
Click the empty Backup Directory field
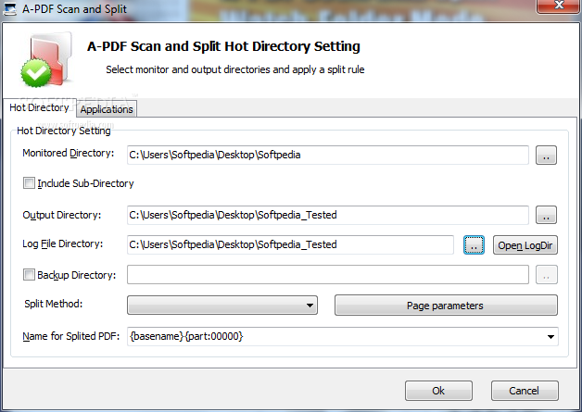click(328, 275)
